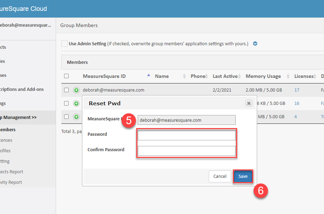Sort by MeasureSquare ID column arrow
This screenshot has width=324, height=214.
149,75
